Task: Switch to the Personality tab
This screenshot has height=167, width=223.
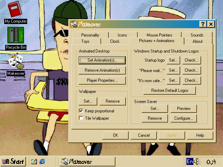Action: click(90, 35)
